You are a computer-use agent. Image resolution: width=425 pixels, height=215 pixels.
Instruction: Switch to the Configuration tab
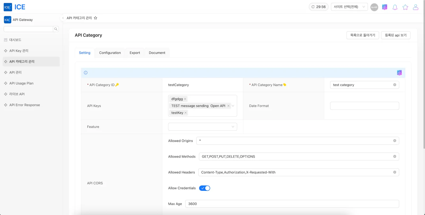click(x=110, y=53)
